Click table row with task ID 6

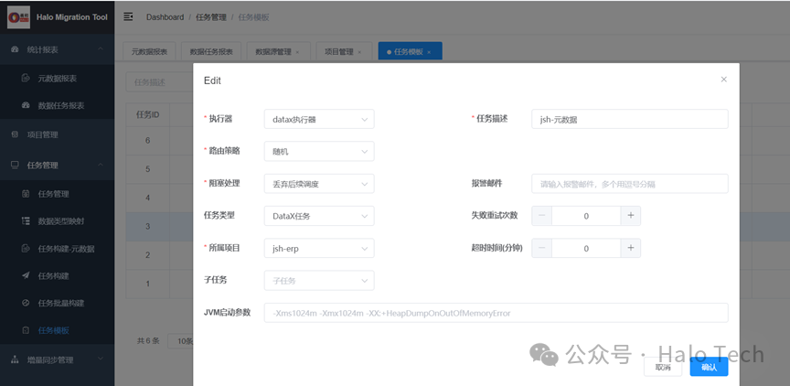[147, 141]
